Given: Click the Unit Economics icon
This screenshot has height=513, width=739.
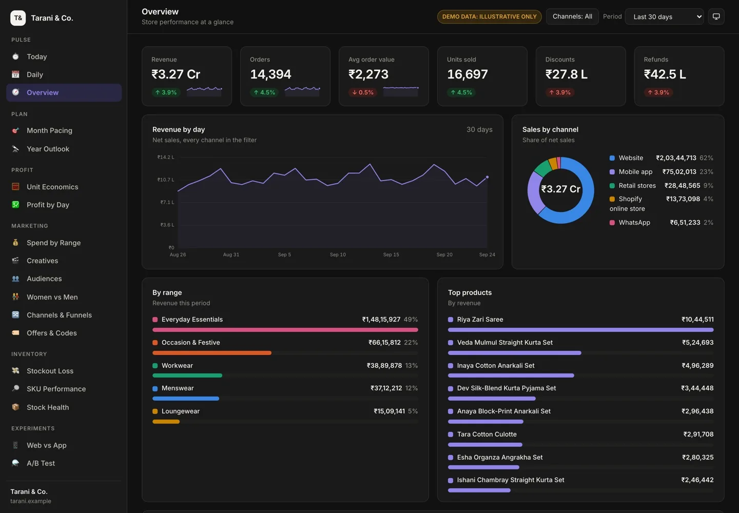Looking at the screenshot, I should click(15, 187).
